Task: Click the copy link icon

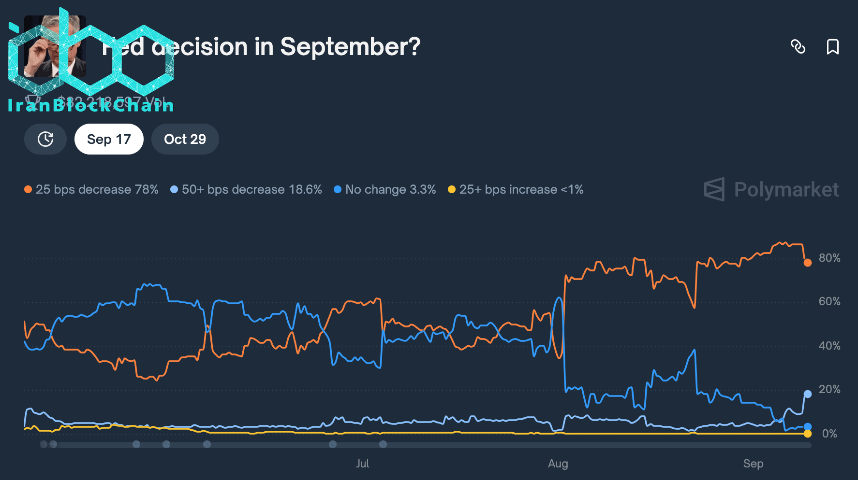Action: pyautogui.click(x=798, y=47)
